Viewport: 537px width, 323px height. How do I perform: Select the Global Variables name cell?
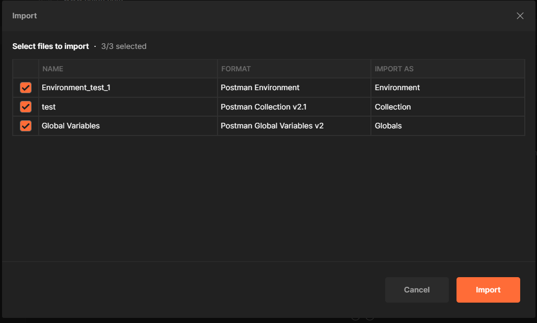click(128, 126)
